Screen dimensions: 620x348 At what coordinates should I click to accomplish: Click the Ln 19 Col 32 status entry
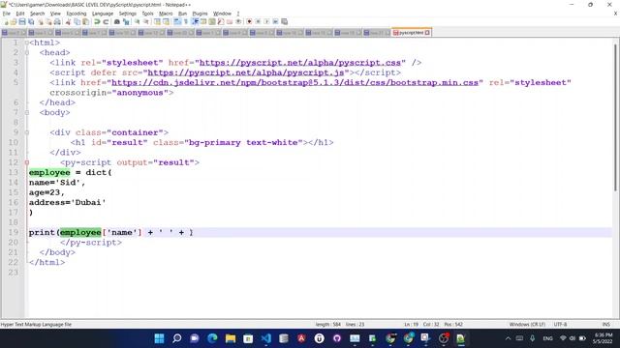[x=421, y=325]
